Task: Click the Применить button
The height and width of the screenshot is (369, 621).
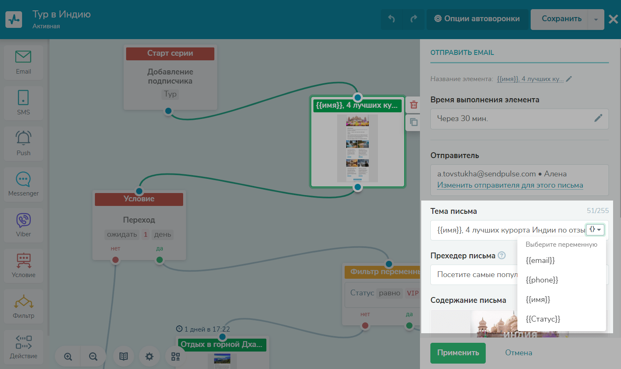Action: (458, 353)
